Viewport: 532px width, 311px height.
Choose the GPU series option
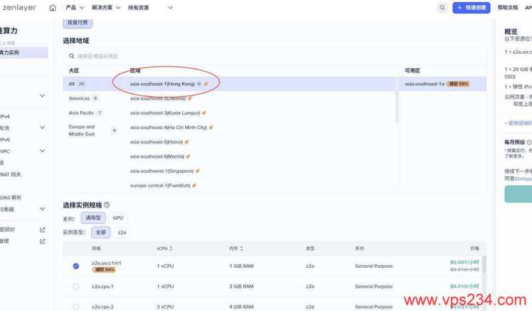118,218
